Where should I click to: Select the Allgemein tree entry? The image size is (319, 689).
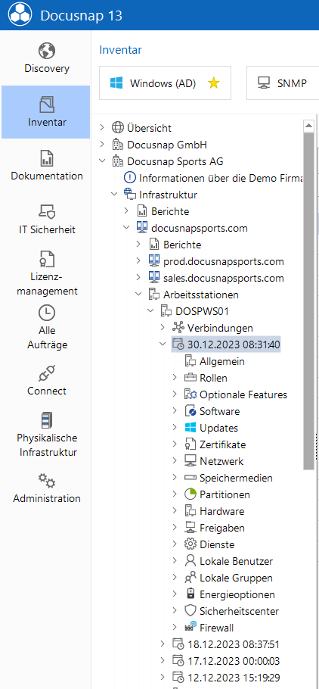tap(222, 362)
